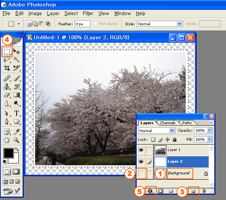Choose New selection mode button
Image resolution: width=226 pixels, height=200 pixels.
[29, 24]
